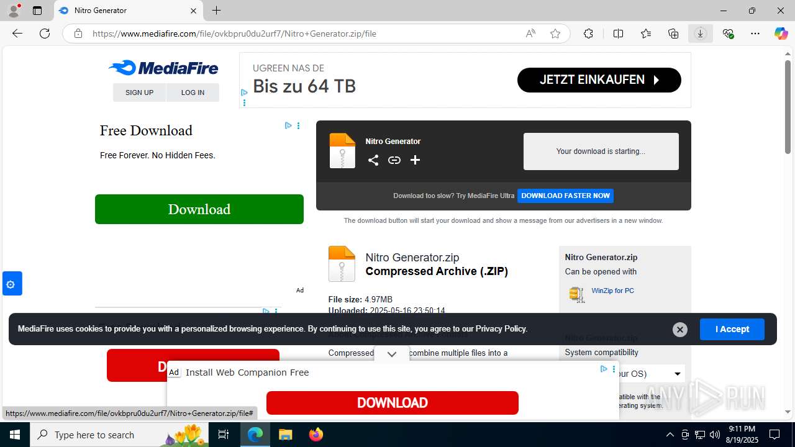
Task: Click the WinZip for PC icon
Action: tap(577, 294)
